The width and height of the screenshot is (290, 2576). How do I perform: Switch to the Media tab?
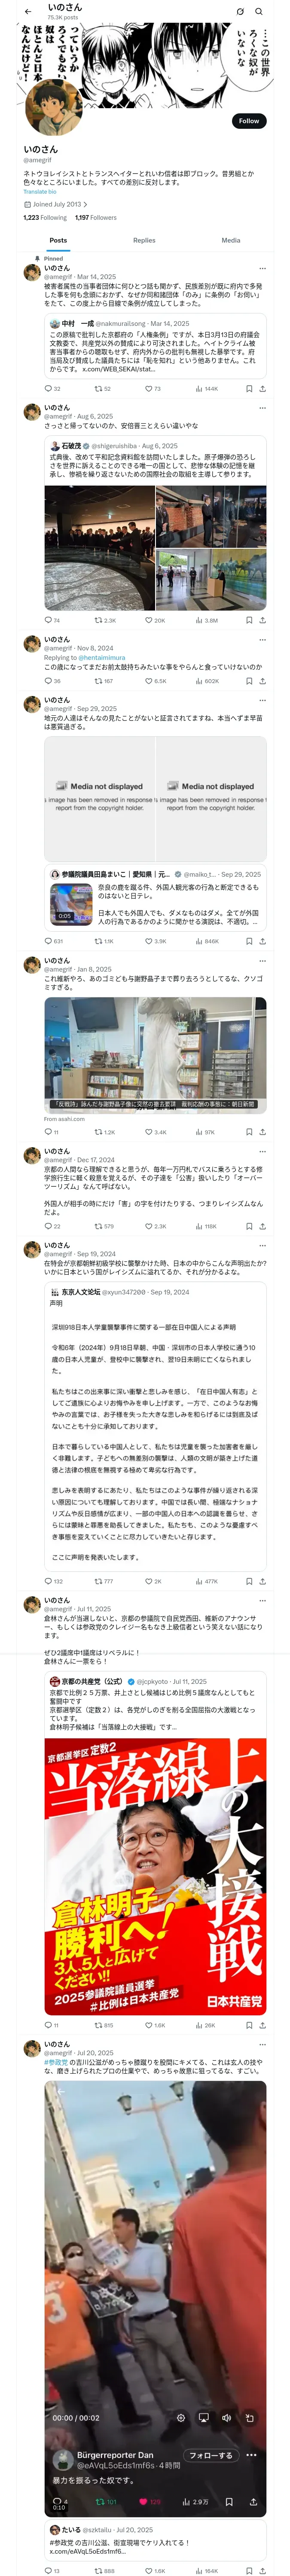coord(231,240)
